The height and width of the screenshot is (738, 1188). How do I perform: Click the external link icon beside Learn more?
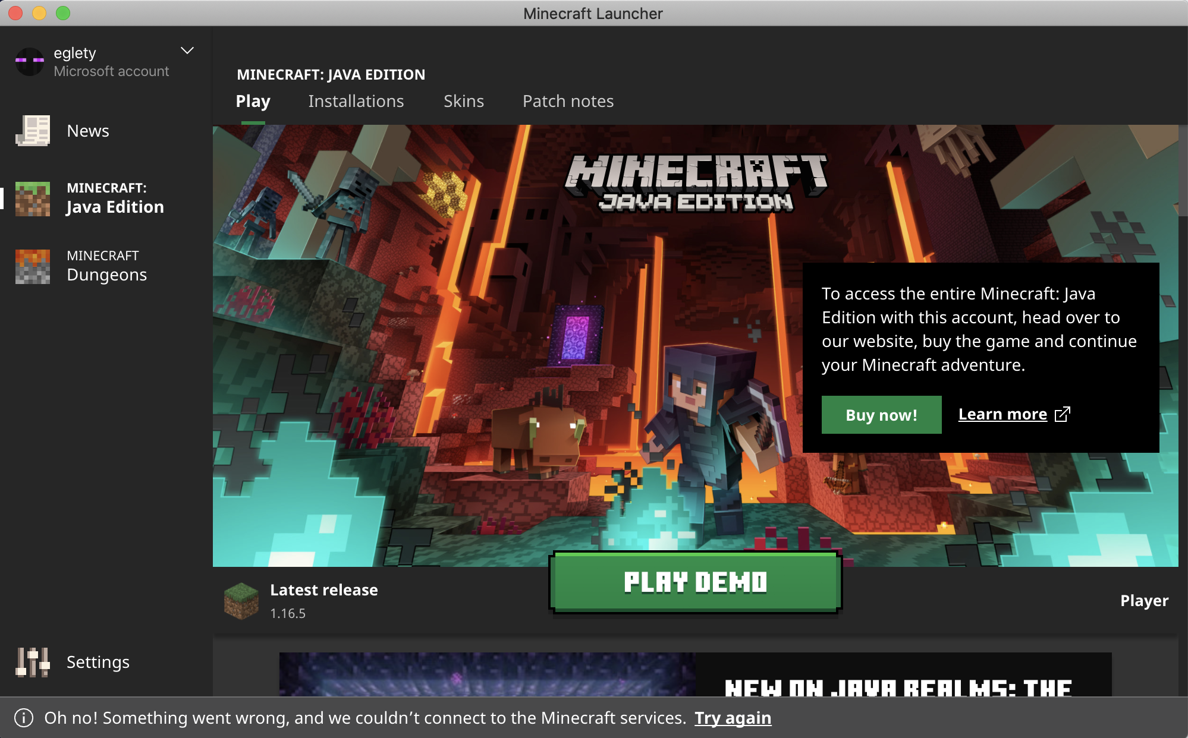point(1063,414)
